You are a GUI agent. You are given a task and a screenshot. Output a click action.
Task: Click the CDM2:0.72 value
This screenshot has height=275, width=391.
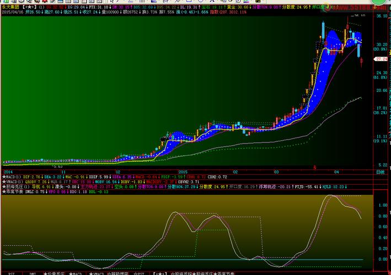[x=217, y=177]
